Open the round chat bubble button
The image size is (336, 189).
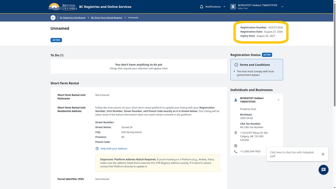tap(323, 170)
